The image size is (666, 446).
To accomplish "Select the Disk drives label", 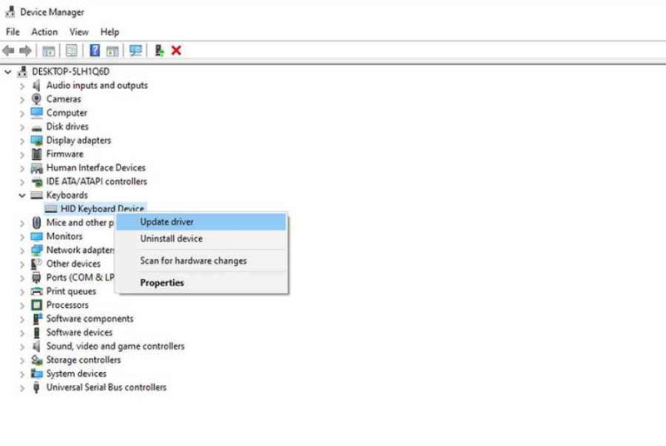I will click(x=67, y=126).
